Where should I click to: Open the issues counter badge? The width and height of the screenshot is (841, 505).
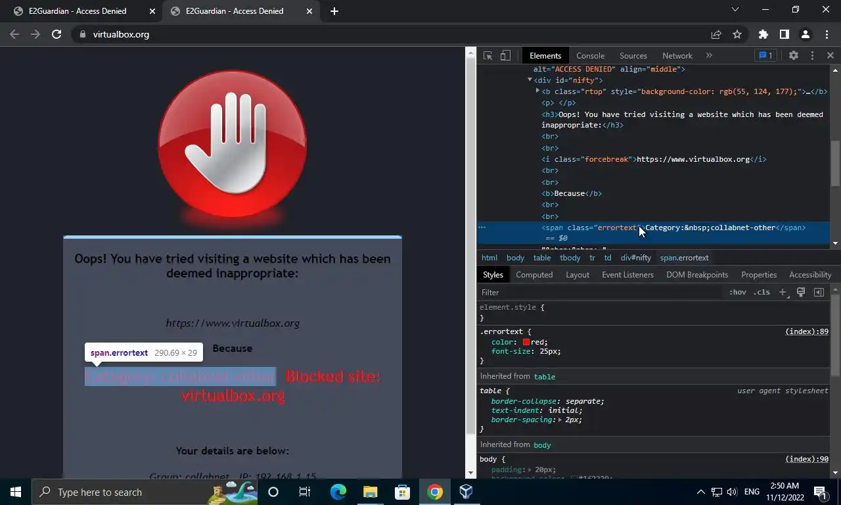tap(765, 56)
